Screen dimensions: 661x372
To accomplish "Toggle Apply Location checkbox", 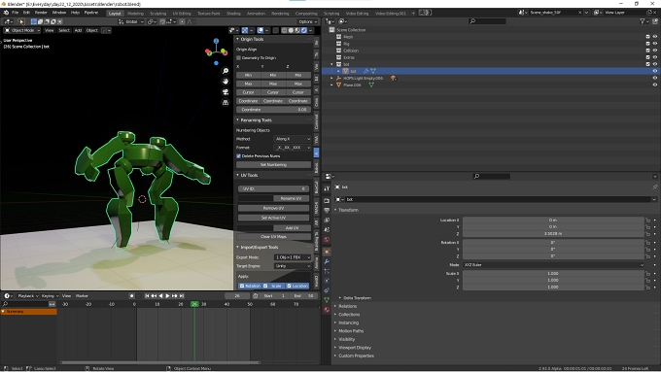I will pos(290,286).
